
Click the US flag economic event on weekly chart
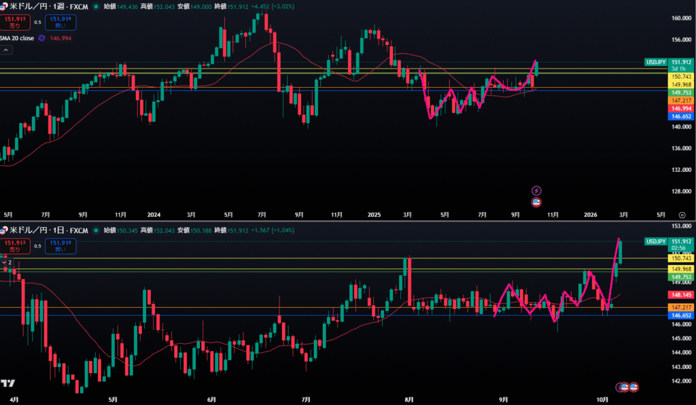(536, 202)
